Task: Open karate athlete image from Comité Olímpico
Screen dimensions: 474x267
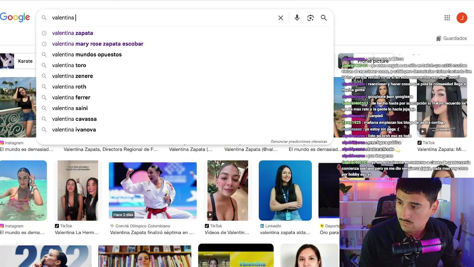Action: point(153,191)
